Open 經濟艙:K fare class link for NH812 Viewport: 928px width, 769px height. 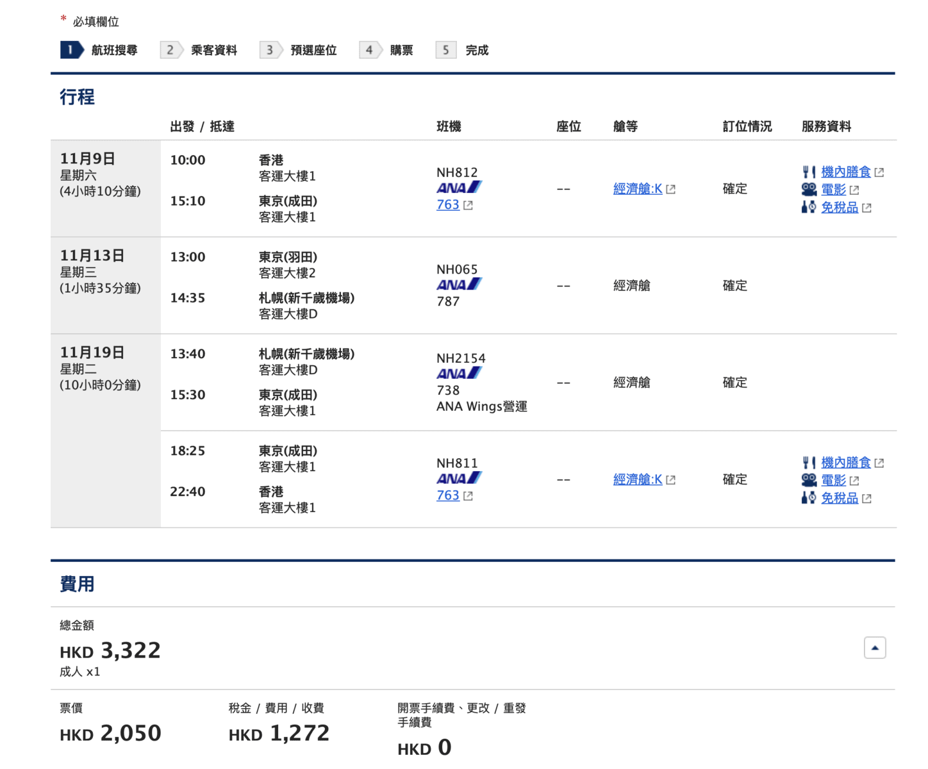[637, 189]
